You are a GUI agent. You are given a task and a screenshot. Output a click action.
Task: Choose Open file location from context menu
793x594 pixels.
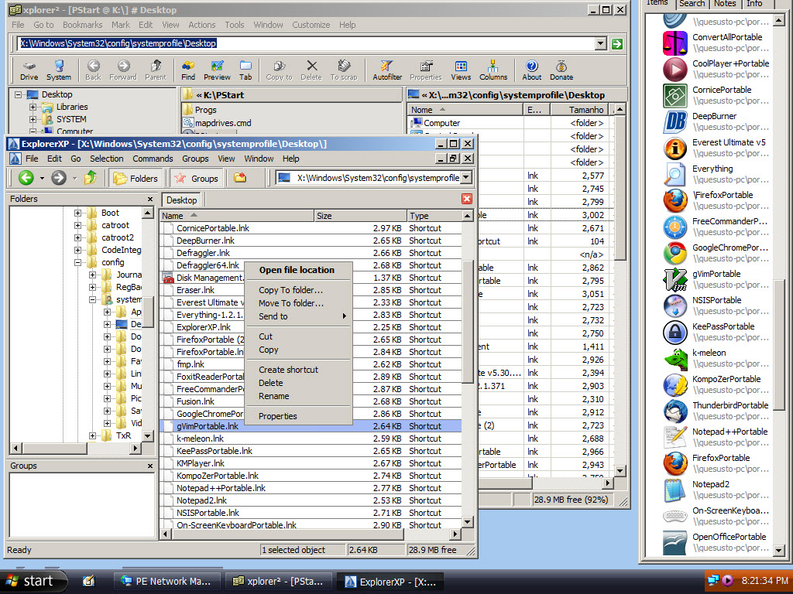297,270
